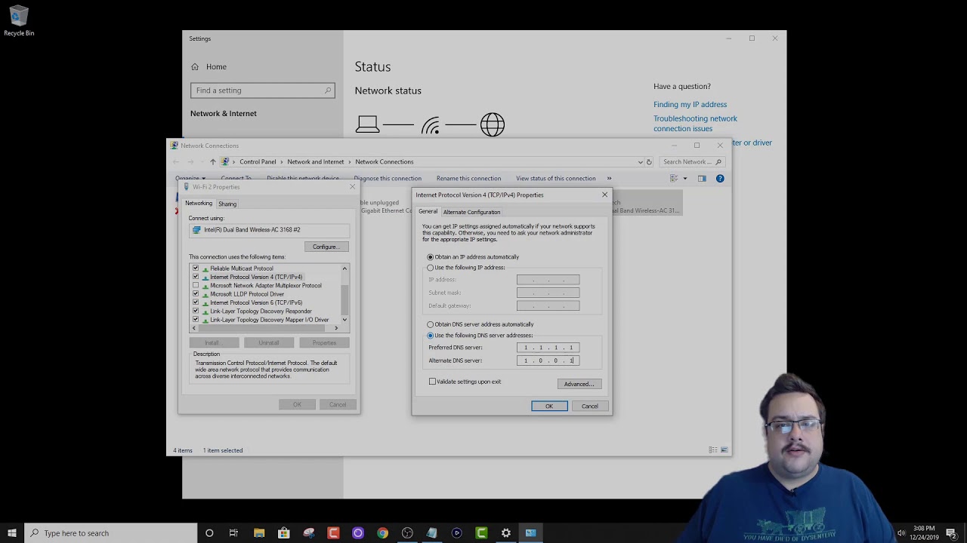Open File Explorer from the taskbar
Screen dimensions: 967x543
[259, 533]
